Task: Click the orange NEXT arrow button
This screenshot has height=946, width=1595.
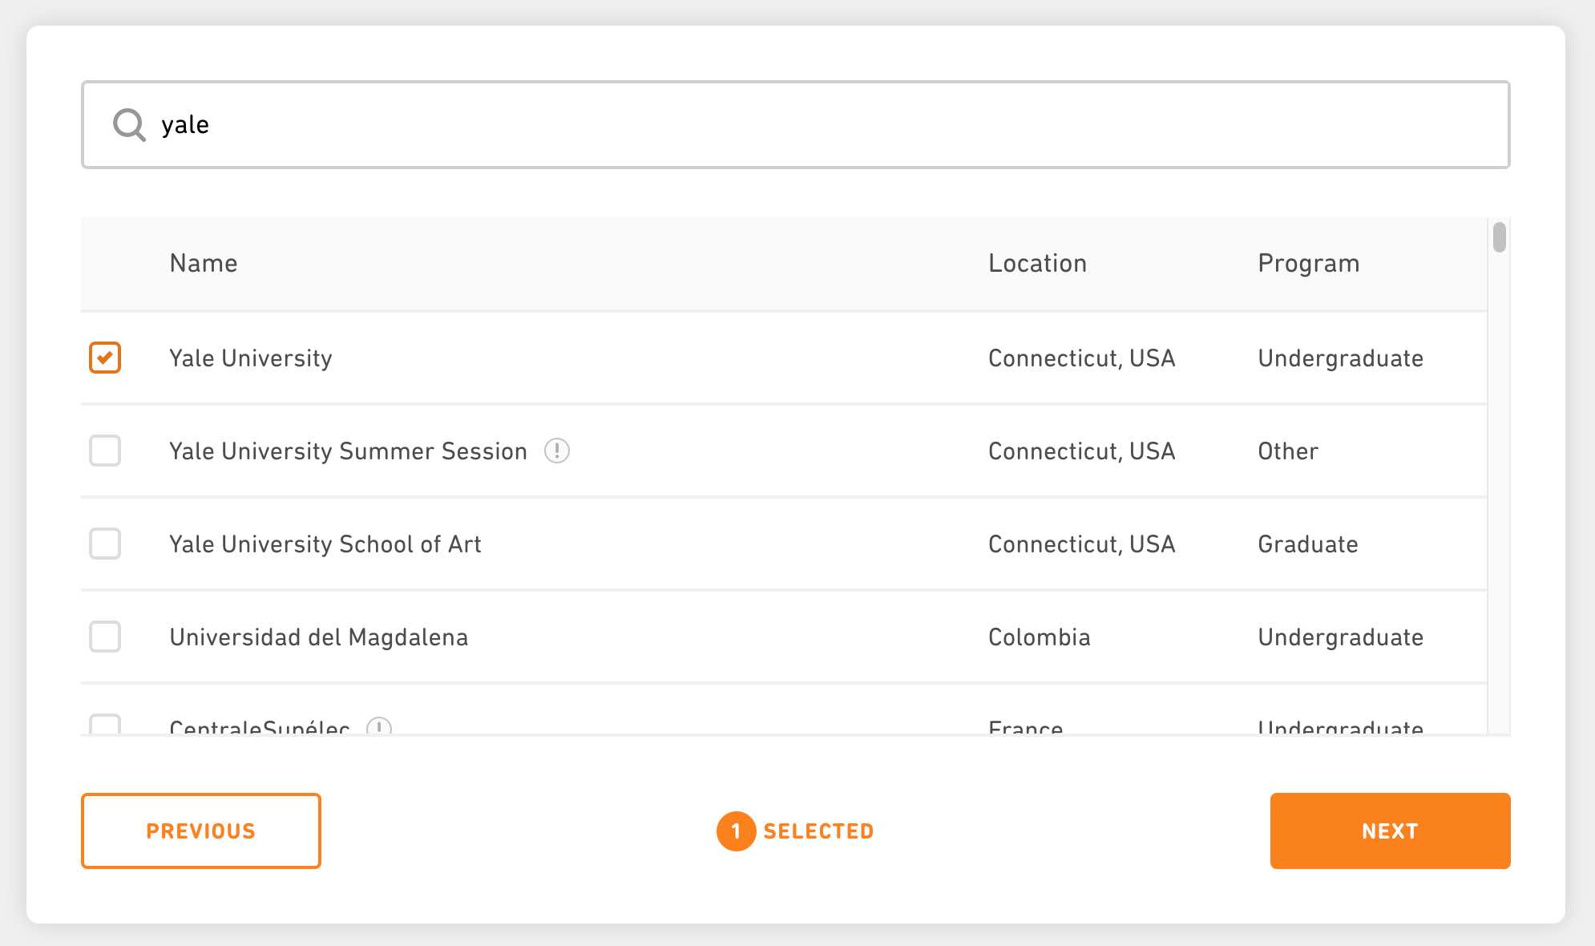Action: coord(1390,830)
